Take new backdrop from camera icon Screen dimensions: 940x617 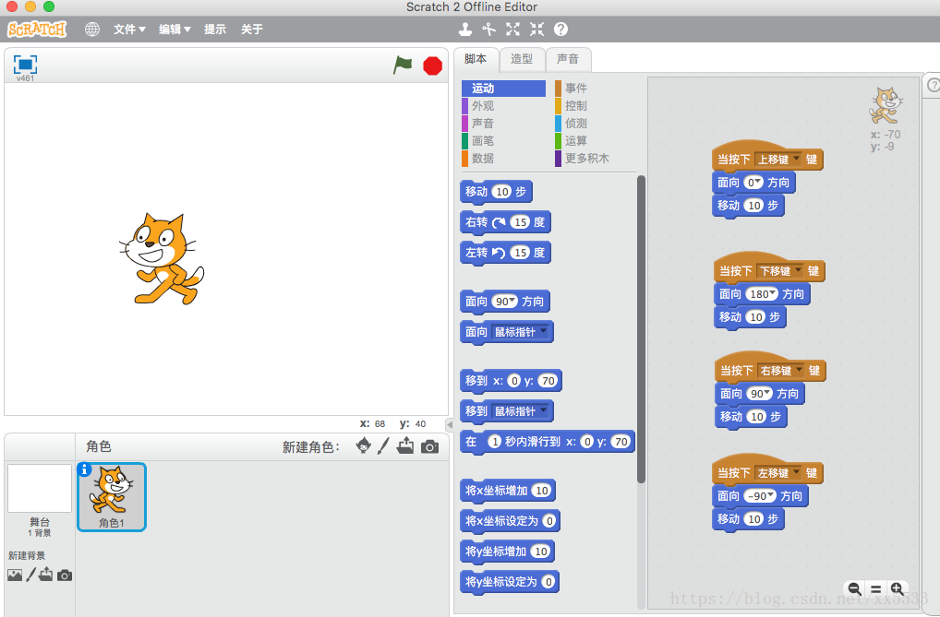pos(65,575)
